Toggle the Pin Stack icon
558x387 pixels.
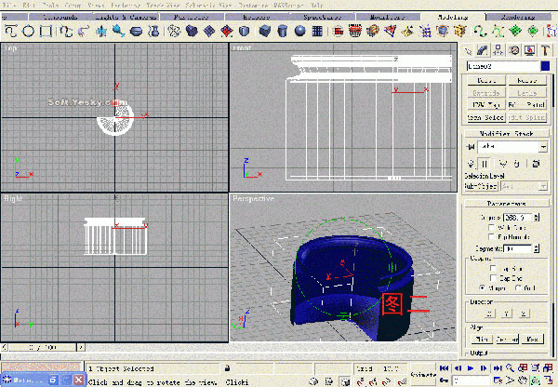[471, 147]
